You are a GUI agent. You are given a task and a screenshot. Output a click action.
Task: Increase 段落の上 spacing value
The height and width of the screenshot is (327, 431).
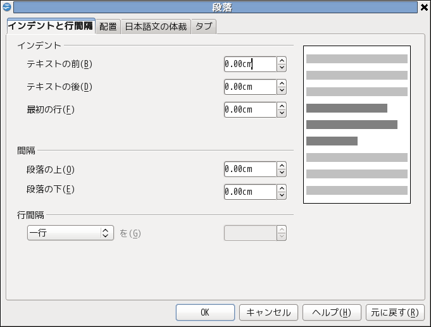coord(282,166)
